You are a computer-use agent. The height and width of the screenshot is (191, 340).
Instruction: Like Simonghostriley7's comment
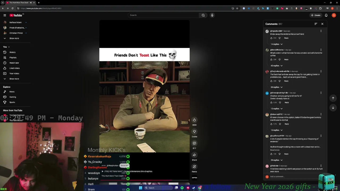pyautogui.click(x=271, y=102)
